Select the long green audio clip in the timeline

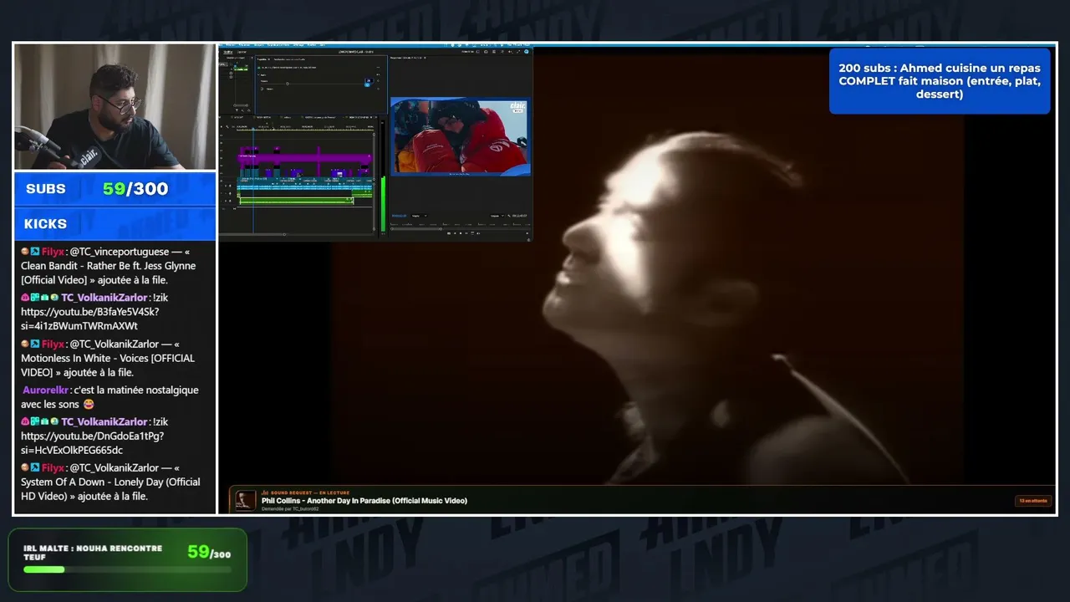click(295, 199)
